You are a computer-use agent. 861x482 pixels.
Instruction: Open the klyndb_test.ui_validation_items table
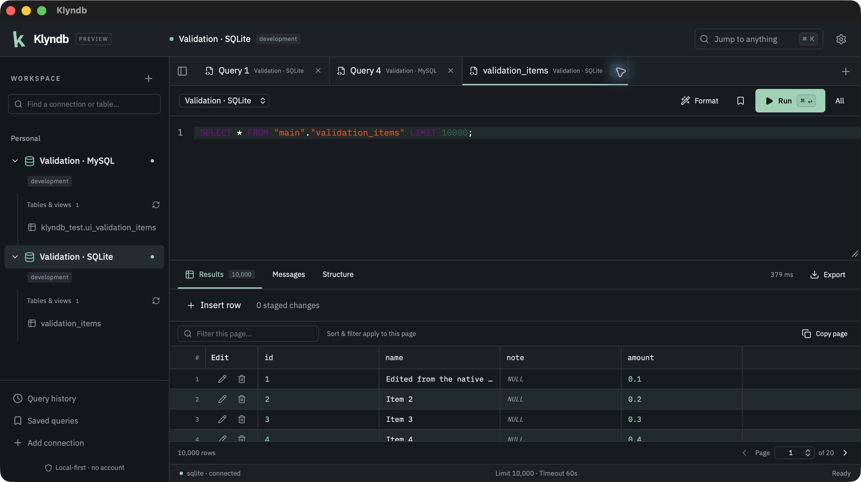point(92,228)
